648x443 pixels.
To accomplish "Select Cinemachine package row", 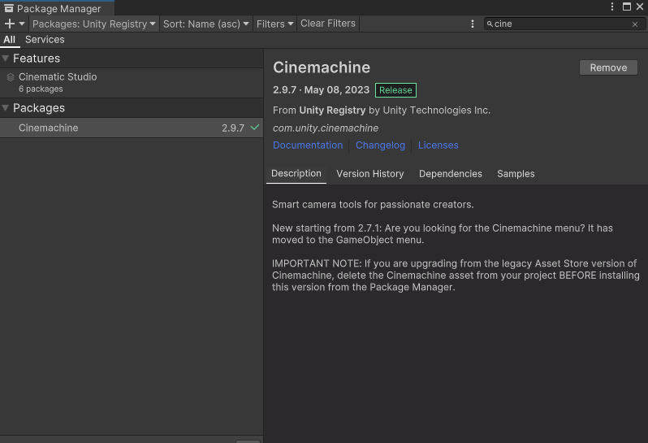I will [x=132, y=128].
